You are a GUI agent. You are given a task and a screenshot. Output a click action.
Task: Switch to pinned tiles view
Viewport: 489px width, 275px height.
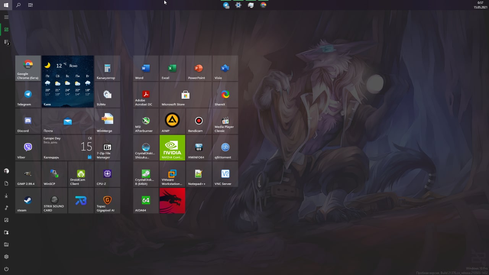(6, 29)
